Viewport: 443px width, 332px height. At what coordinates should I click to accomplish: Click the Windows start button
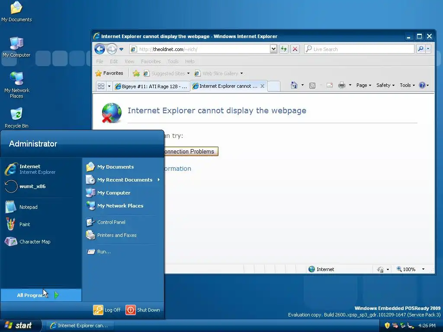(x=20, y=326)
